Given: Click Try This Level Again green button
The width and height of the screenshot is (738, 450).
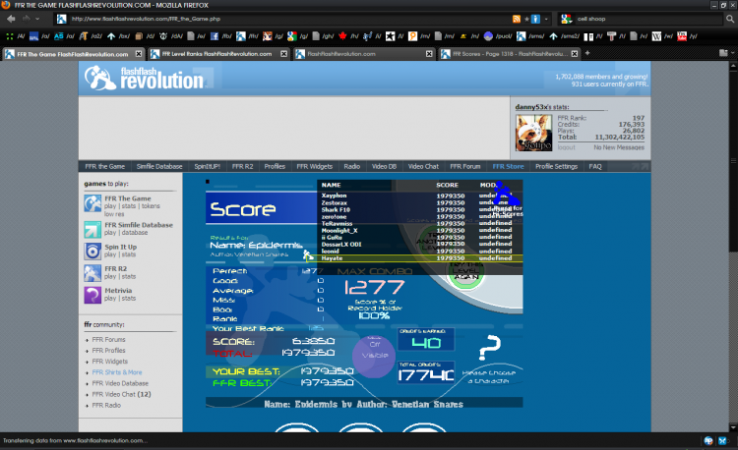Looking at the screenshot, I should coord(465,274).
